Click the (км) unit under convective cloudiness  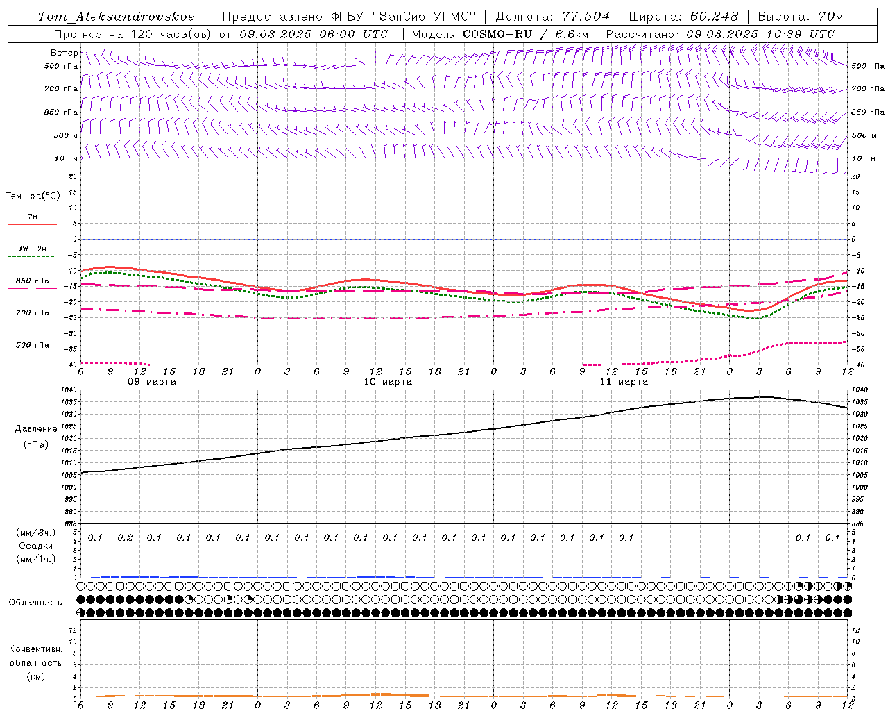pos(35,676)
